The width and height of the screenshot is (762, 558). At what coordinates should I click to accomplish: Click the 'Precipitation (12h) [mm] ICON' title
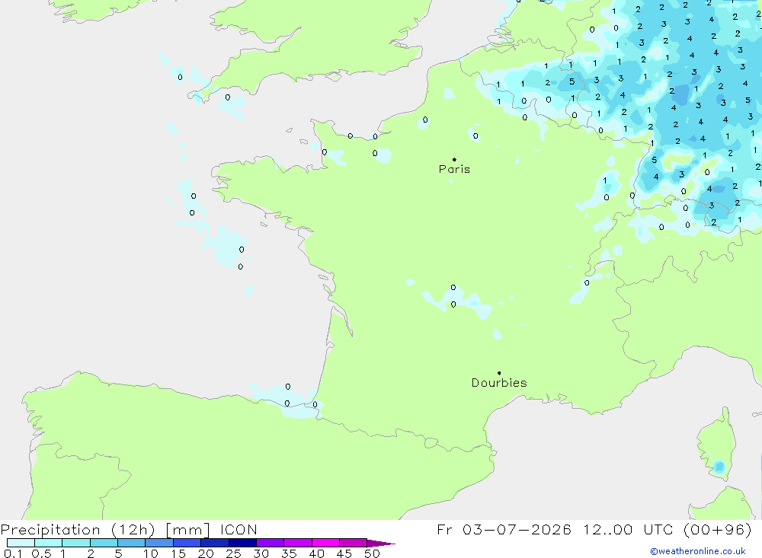point(129,530)
